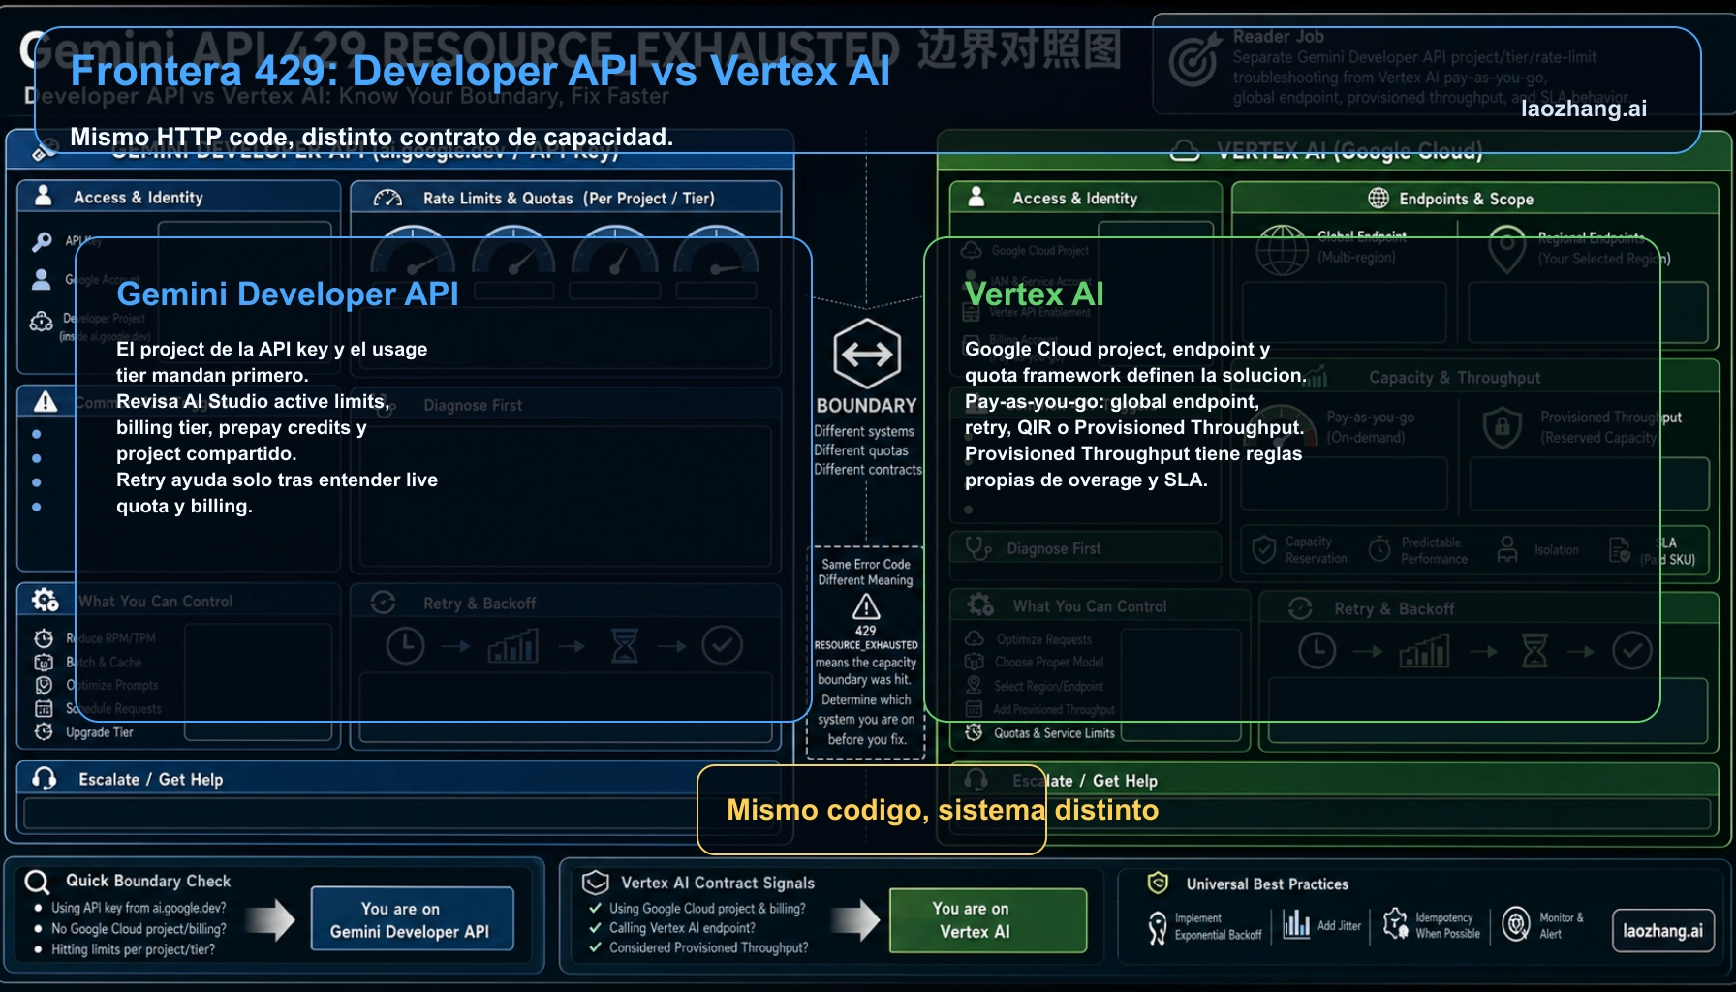
Task: Click the API key icon in the Gemini panel
Action: [x=42, y=241]
